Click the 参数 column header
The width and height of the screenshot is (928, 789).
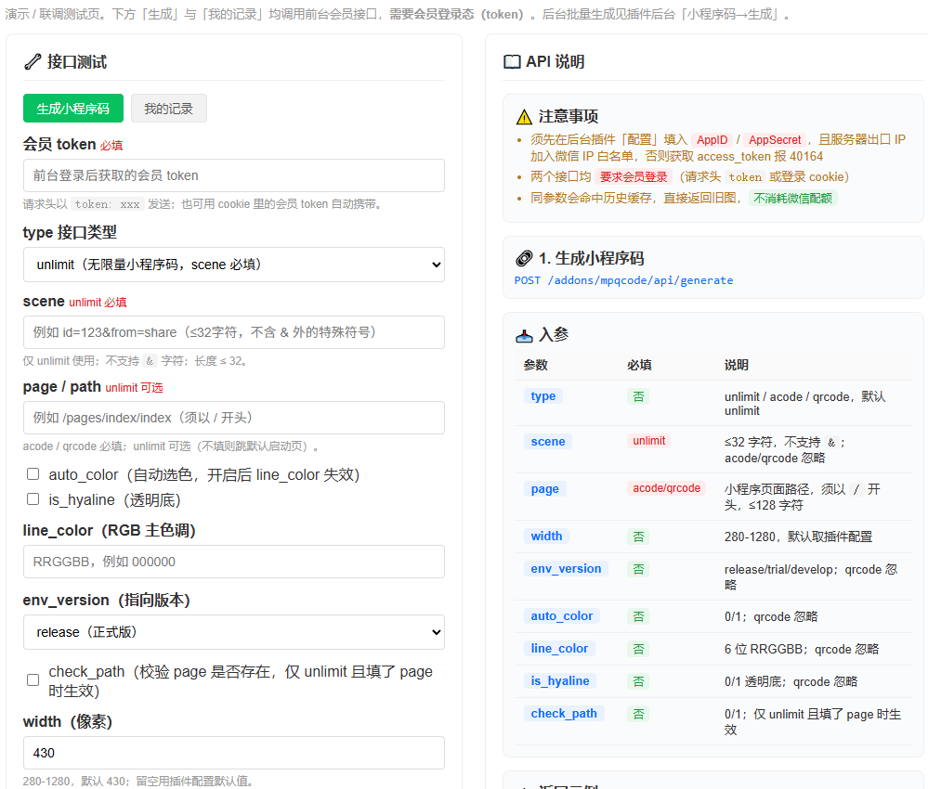click(x=536, y=365)
